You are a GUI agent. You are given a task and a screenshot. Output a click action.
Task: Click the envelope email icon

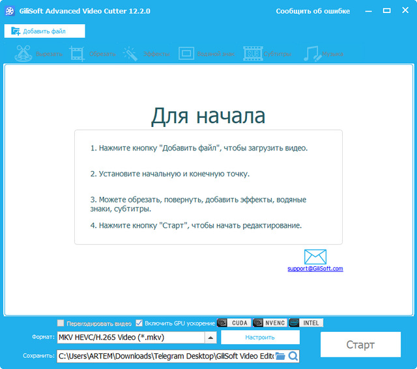pyautogui.click(x=315, y=256)
